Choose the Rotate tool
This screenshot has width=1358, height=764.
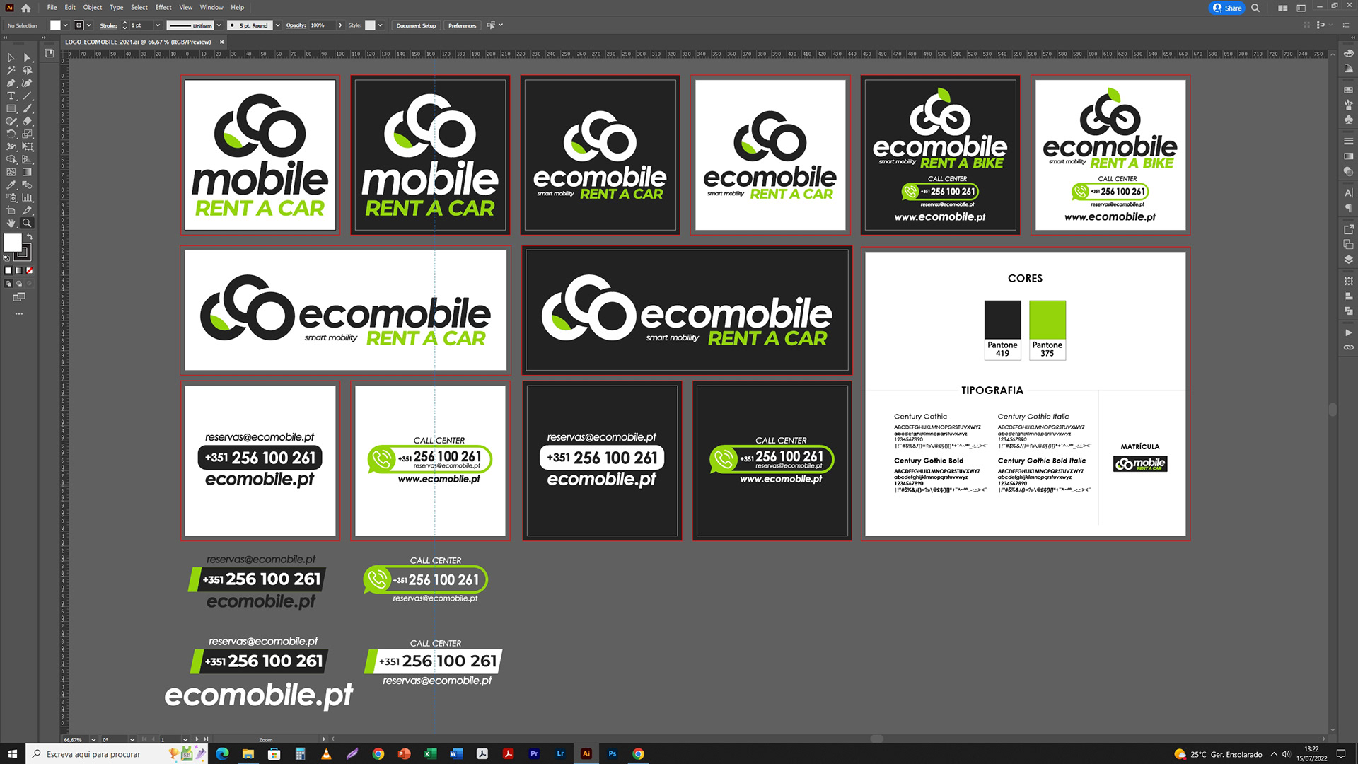[x=11, y=134]
